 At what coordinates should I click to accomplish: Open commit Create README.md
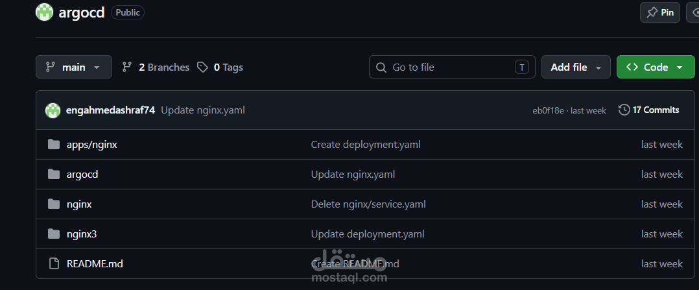point(355,263)
